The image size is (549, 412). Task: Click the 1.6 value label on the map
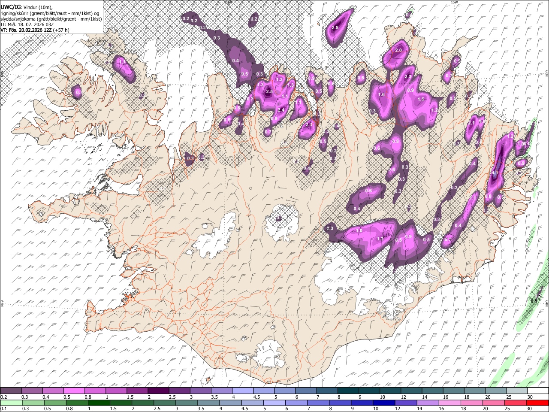click(382, 95)
